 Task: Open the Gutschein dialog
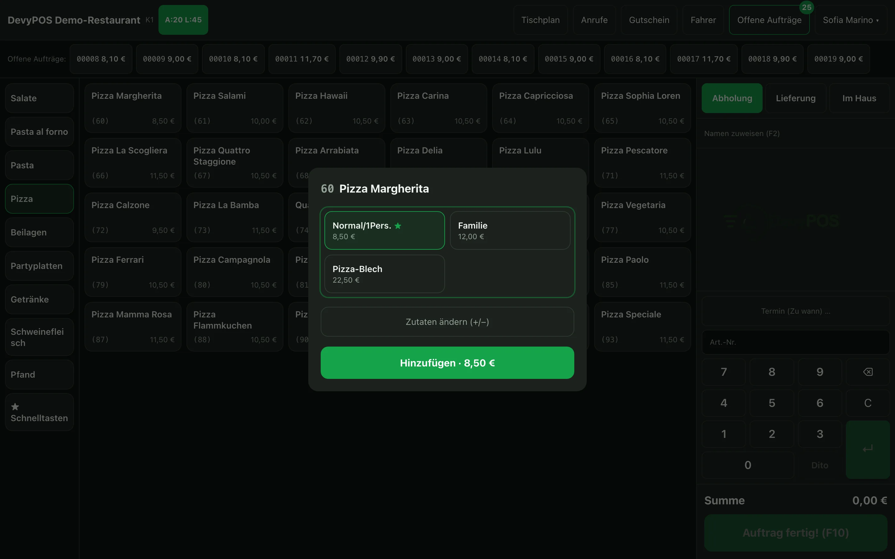(x=649, y=20)
